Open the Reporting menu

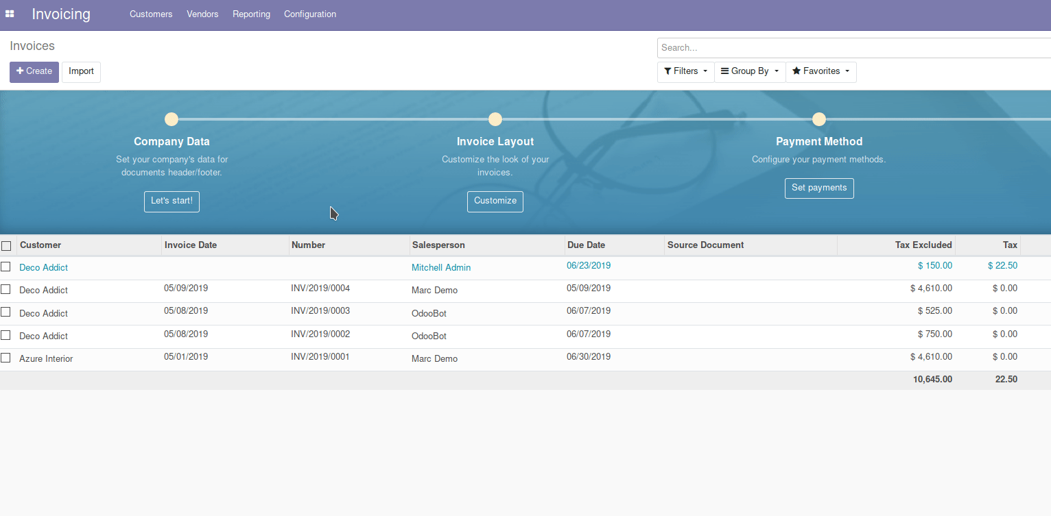[x=251, y=14]
